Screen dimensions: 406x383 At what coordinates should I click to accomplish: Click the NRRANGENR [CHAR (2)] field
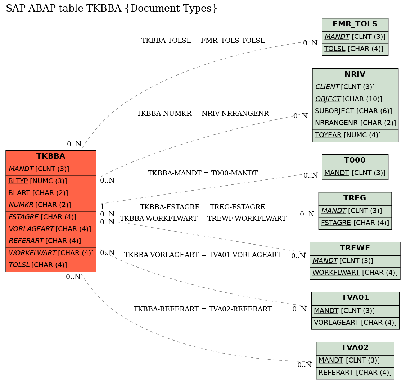(355, 124)
